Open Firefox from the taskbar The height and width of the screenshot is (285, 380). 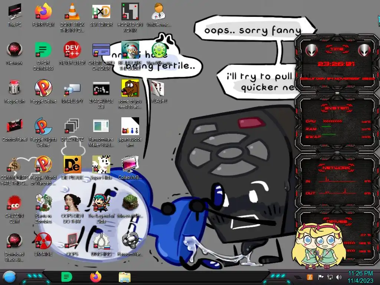coord(96,277)
